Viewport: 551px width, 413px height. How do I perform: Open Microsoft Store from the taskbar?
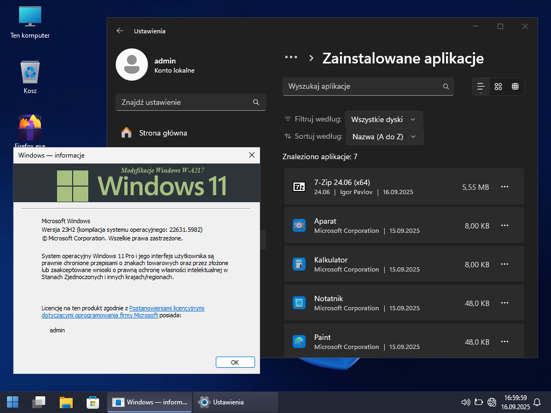(93, 402)
